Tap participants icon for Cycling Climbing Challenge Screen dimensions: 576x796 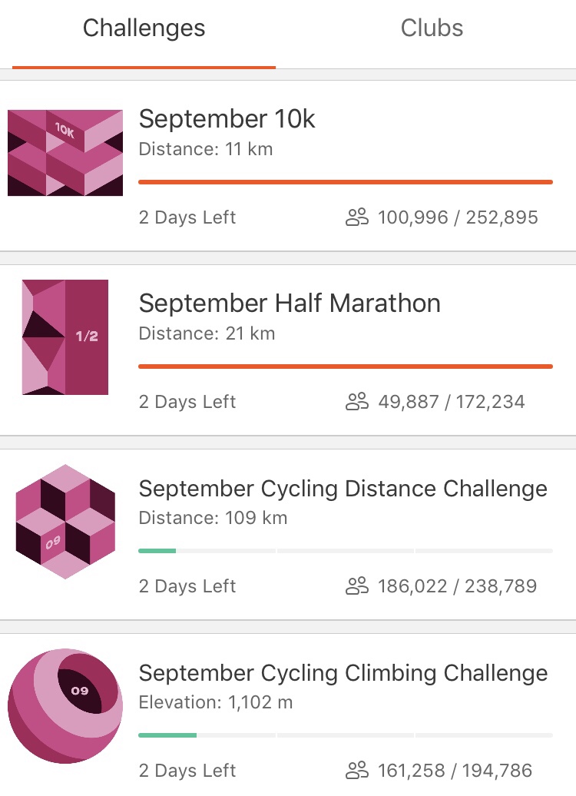357,770
